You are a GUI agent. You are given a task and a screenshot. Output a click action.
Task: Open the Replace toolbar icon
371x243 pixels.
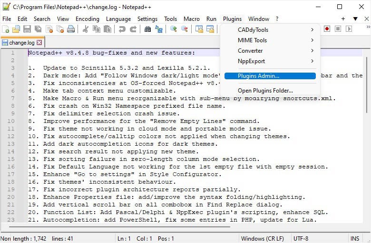(159, 29)
